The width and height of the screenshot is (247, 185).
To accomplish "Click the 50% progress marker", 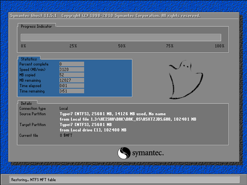I will pyautogui.click(x=122, y=46).
